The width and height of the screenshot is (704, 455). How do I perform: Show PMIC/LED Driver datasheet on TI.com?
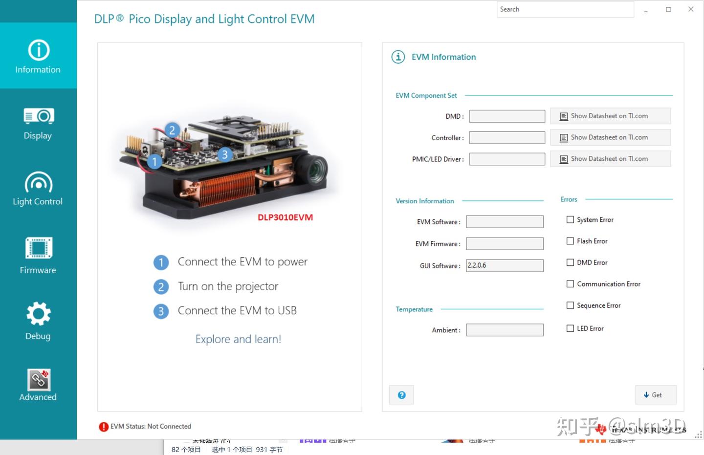(610, 159)
